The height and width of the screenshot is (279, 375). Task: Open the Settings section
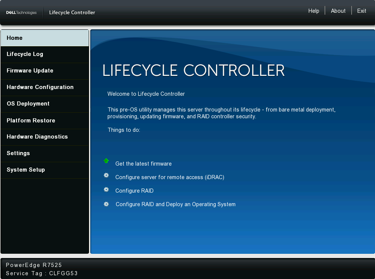[18, 153]
